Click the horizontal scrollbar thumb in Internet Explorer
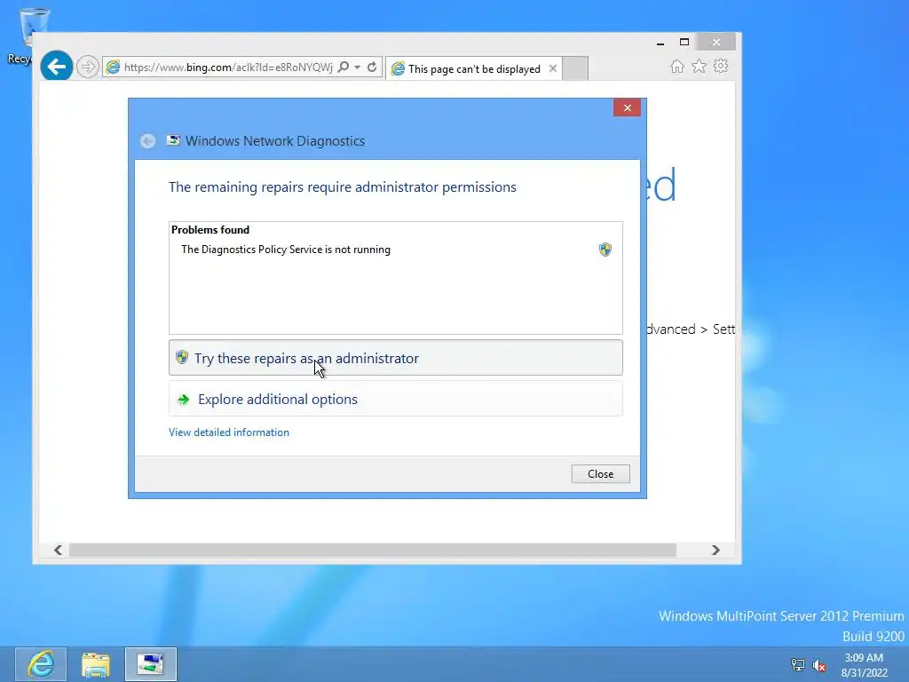Screen dimensions: 909x682 [372, 550]
